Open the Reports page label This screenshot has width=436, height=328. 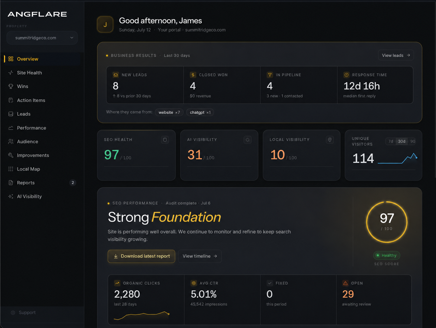point(26,183)
